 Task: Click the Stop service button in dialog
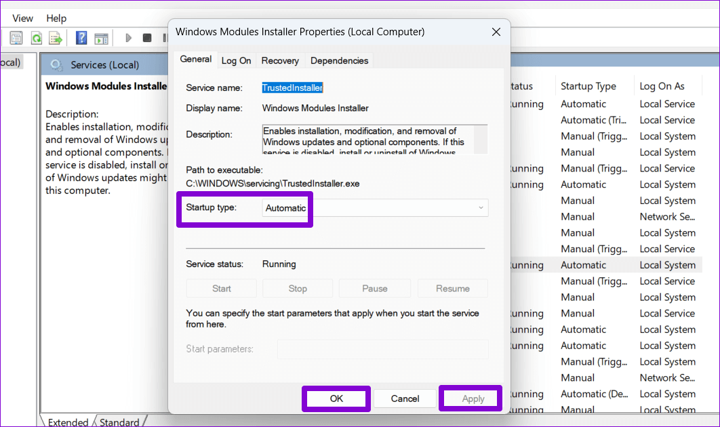click(298, 288)
